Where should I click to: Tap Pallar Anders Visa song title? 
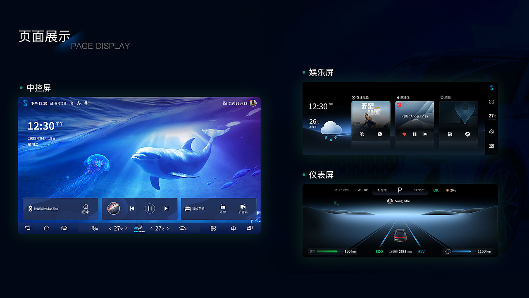click(x=415, y=116)
